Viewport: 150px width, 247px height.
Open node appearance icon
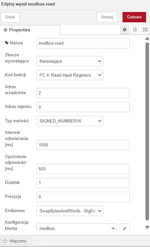pyautogui.click(x=145, y=30)
